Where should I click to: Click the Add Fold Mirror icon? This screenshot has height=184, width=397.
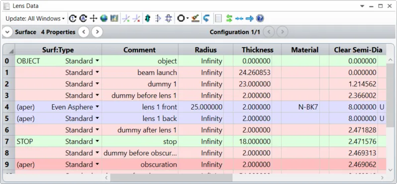tap(126, 18)
